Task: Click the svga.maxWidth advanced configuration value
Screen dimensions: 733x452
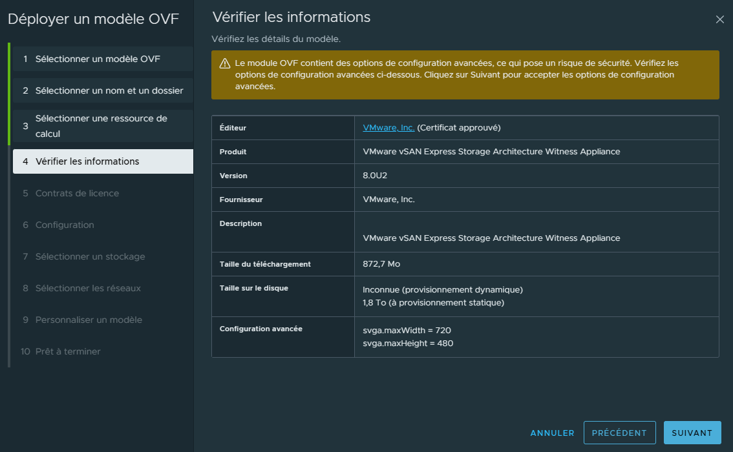Action: tap(407, 330)
